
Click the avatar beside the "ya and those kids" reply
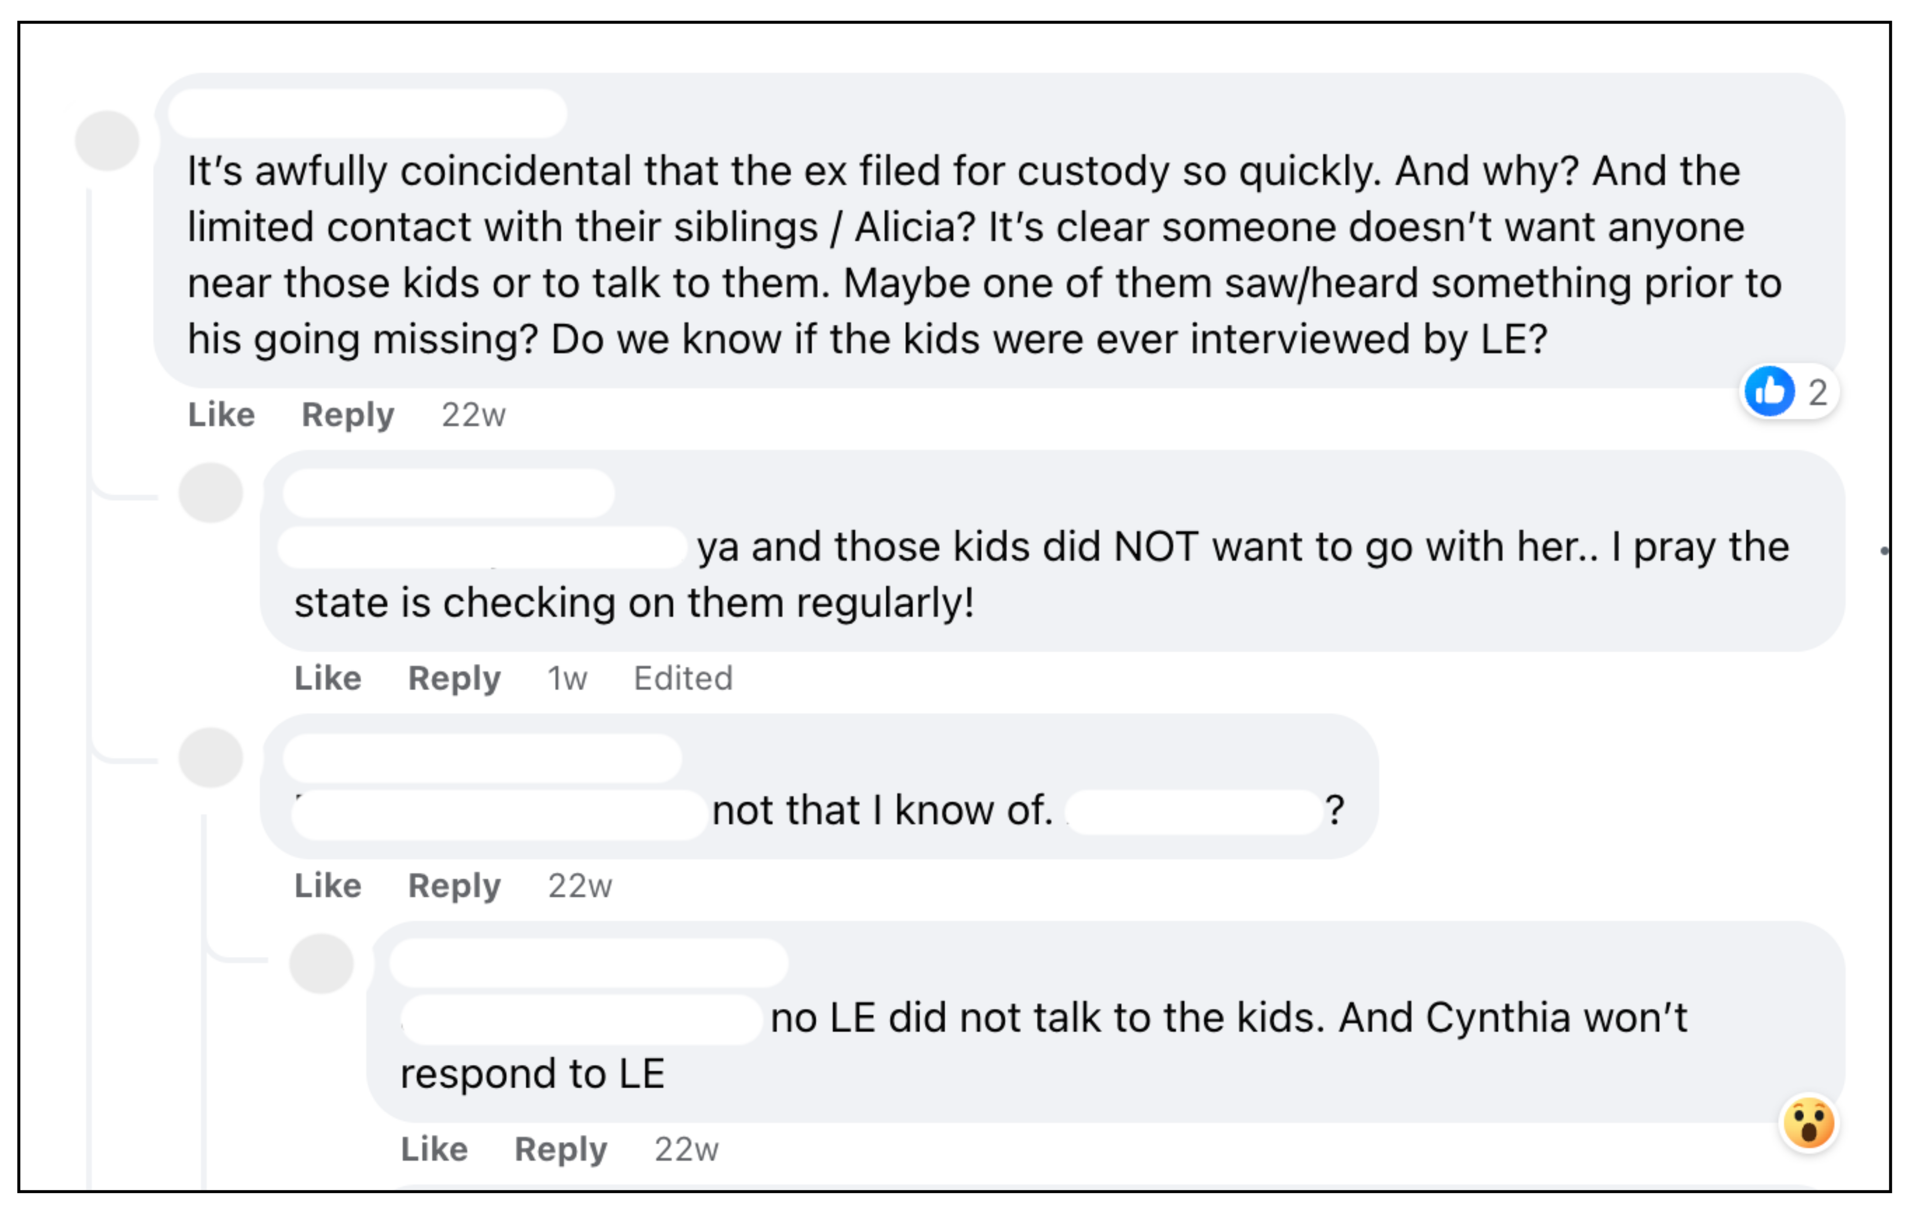[210, 493]
